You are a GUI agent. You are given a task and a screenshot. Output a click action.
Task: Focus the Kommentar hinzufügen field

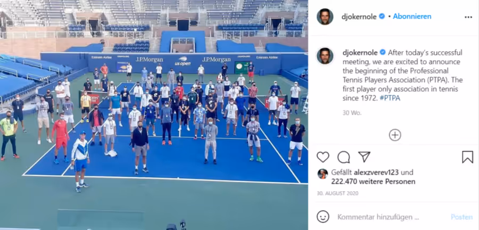tap(378, 217)
